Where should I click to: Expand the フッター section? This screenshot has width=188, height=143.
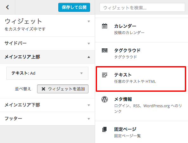tap(47, 119)
